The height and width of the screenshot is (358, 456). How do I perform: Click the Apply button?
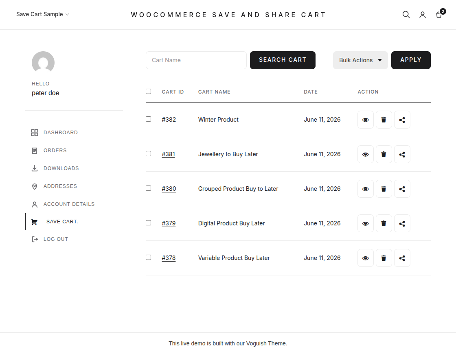411,60
